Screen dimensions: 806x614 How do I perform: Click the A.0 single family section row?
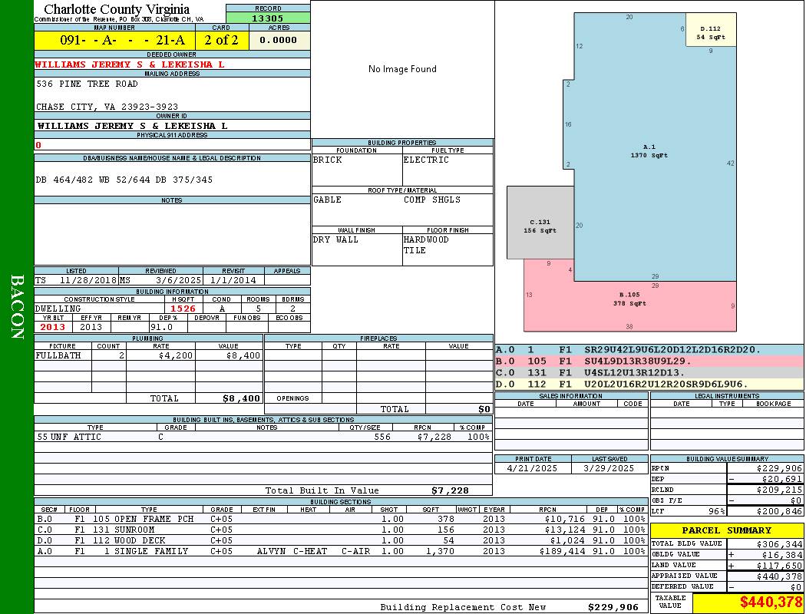(341, 551)
